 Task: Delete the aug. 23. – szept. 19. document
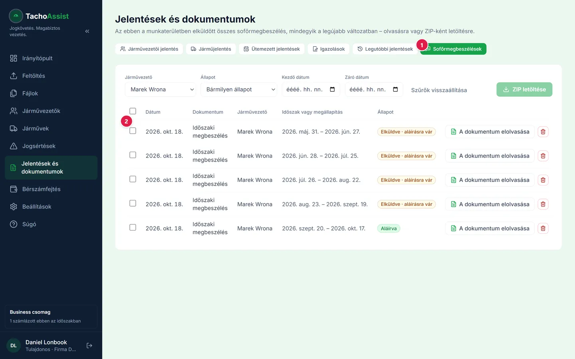tap(543, 204)
